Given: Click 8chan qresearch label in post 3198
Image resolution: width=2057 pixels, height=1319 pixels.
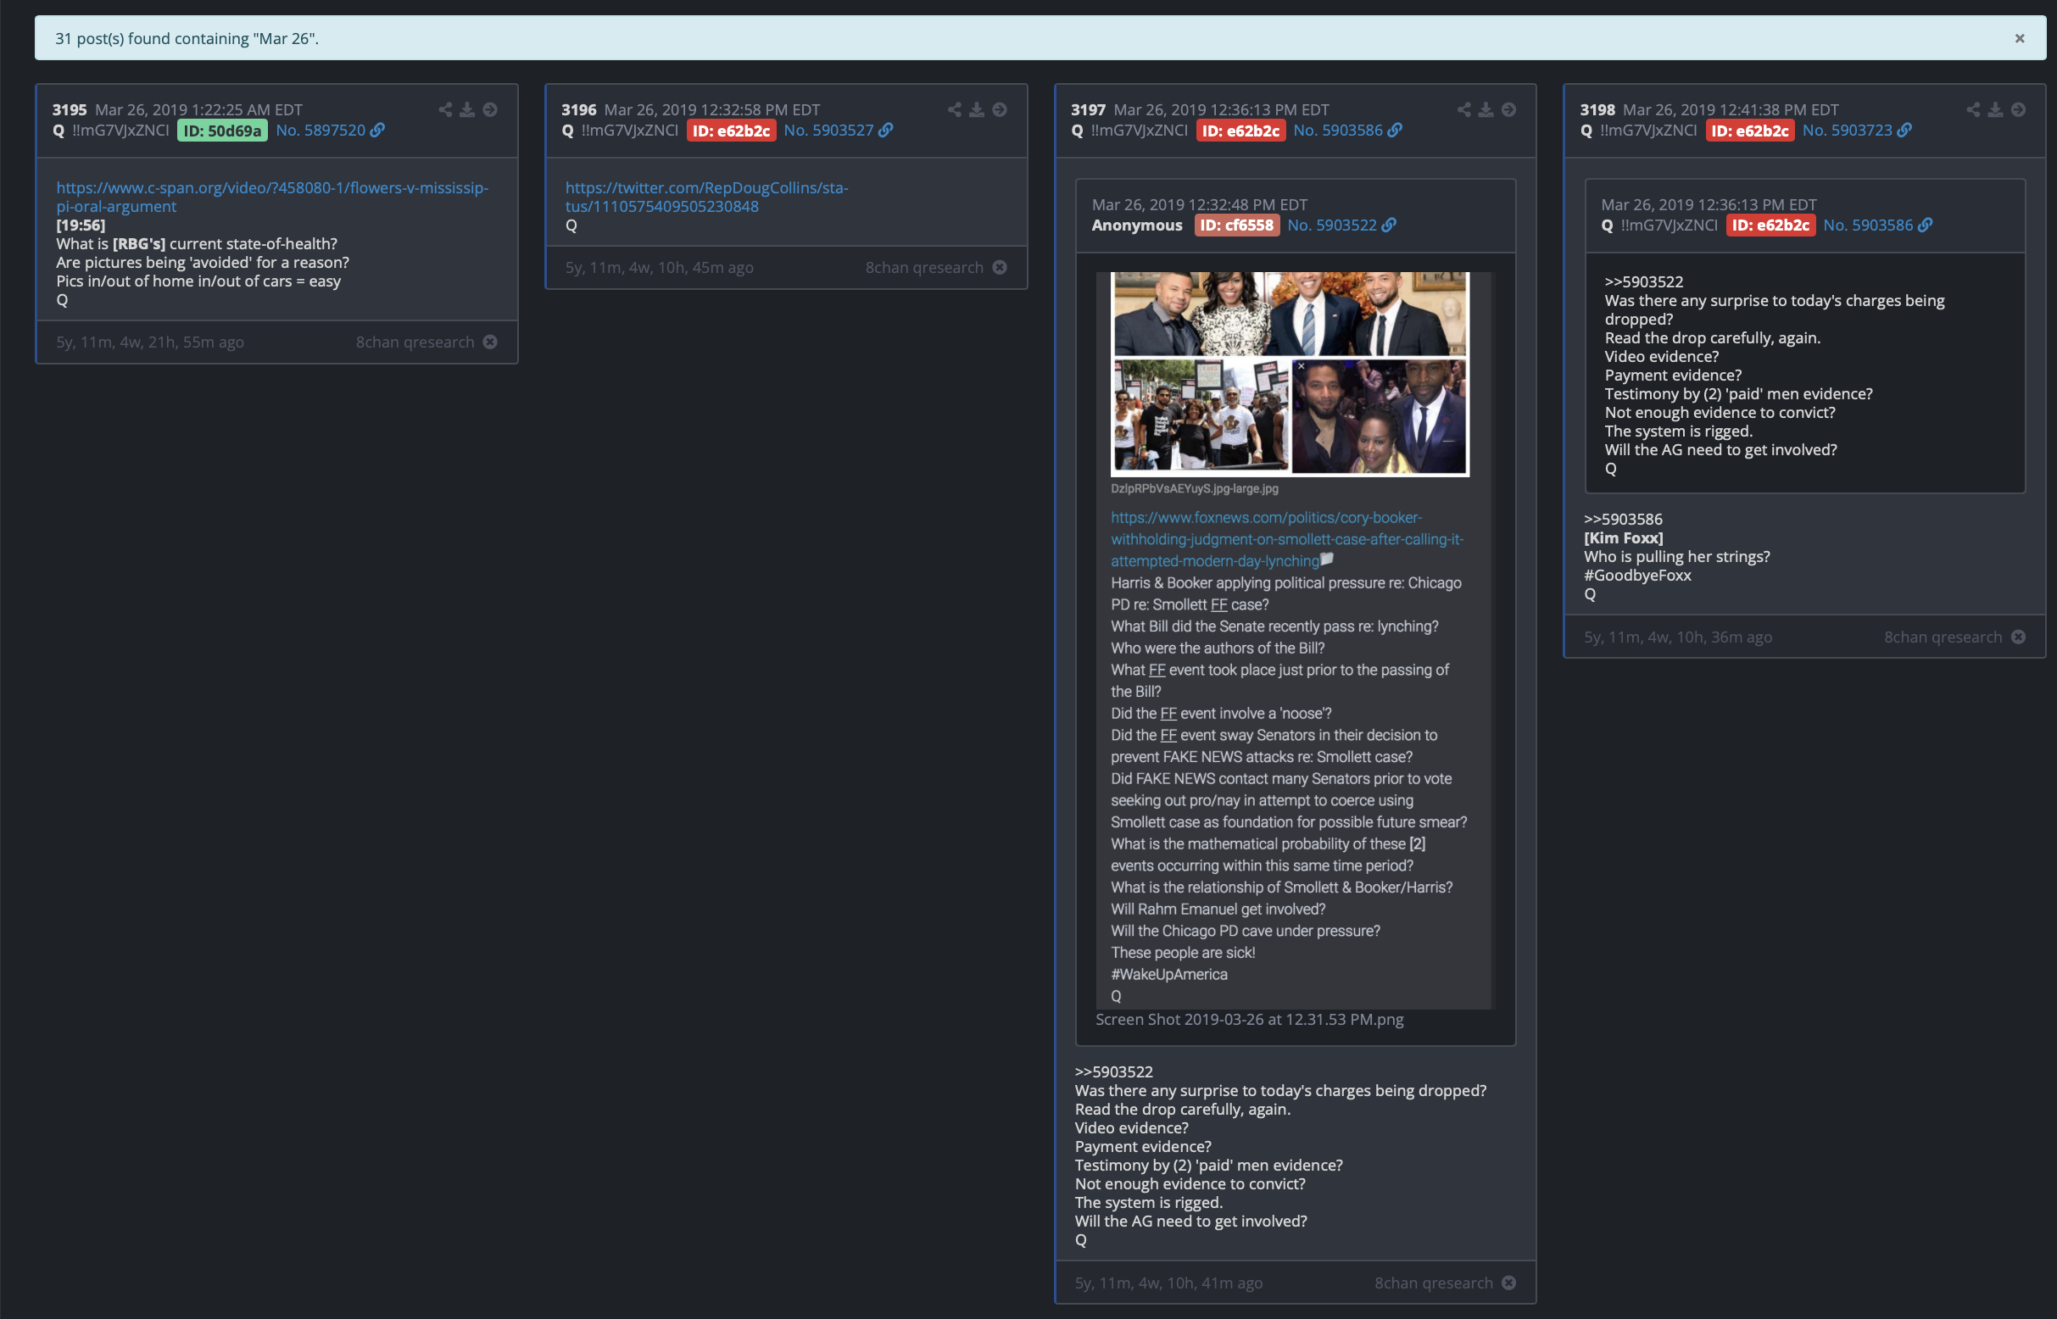Looking at the screenshot, I should (1943, 637).
